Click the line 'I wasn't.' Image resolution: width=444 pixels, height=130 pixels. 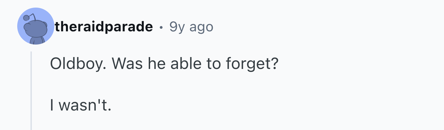pyautogui.click(x=80, y=105)
